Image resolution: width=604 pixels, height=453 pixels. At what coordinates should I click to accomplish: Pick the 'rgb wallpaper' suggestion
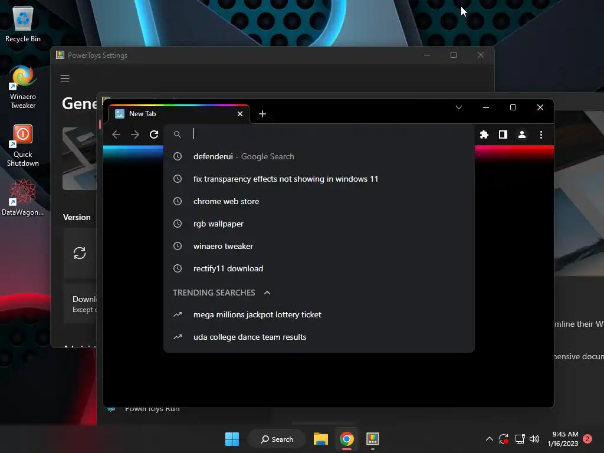click(x=319, y=224)
